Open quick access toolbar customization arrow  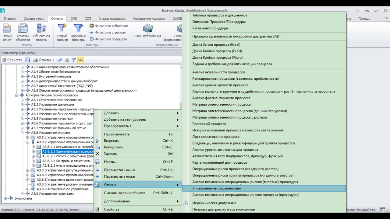tap(14, 11)
